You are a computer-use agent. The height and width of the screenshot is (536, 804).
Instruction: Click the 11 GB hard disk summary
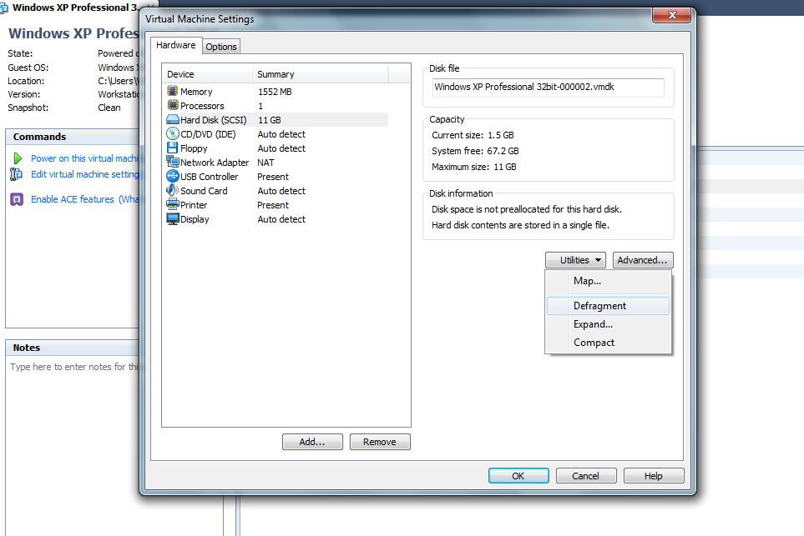269,120
